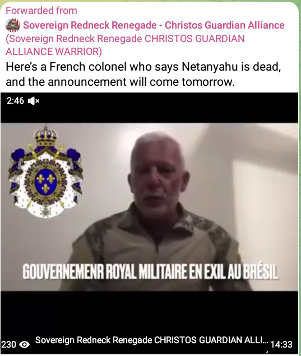Click the golden crown atop the emblem
This screenshot has height=356, width=301.
click(x=45, y=137)
